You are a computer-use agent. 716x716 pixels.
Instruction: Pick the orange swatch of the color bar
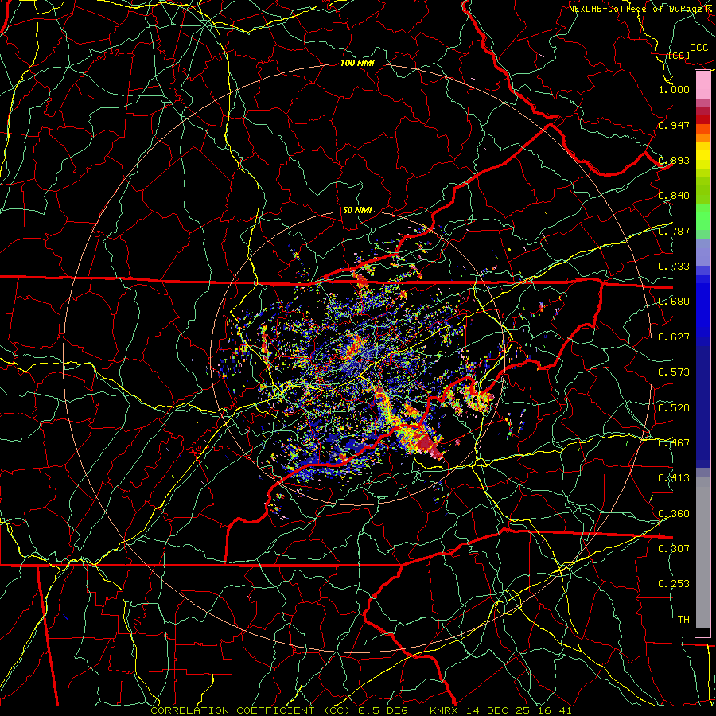click(702, 137)
